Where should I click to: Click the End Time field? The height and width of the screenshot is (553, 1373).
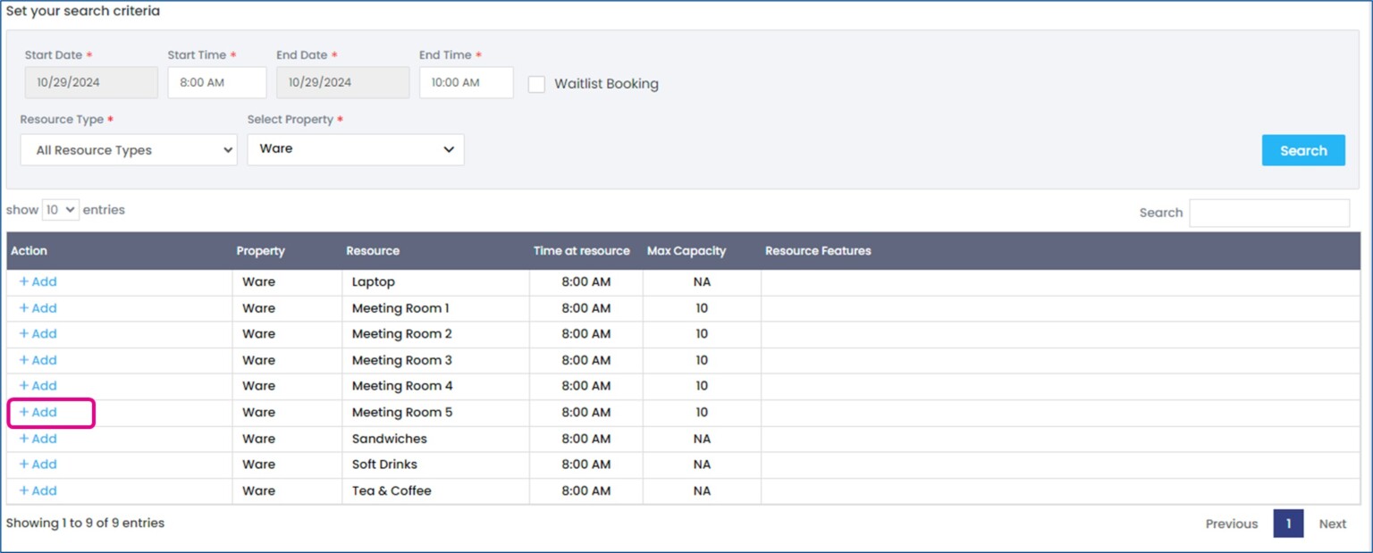click(x=467, y=82)
